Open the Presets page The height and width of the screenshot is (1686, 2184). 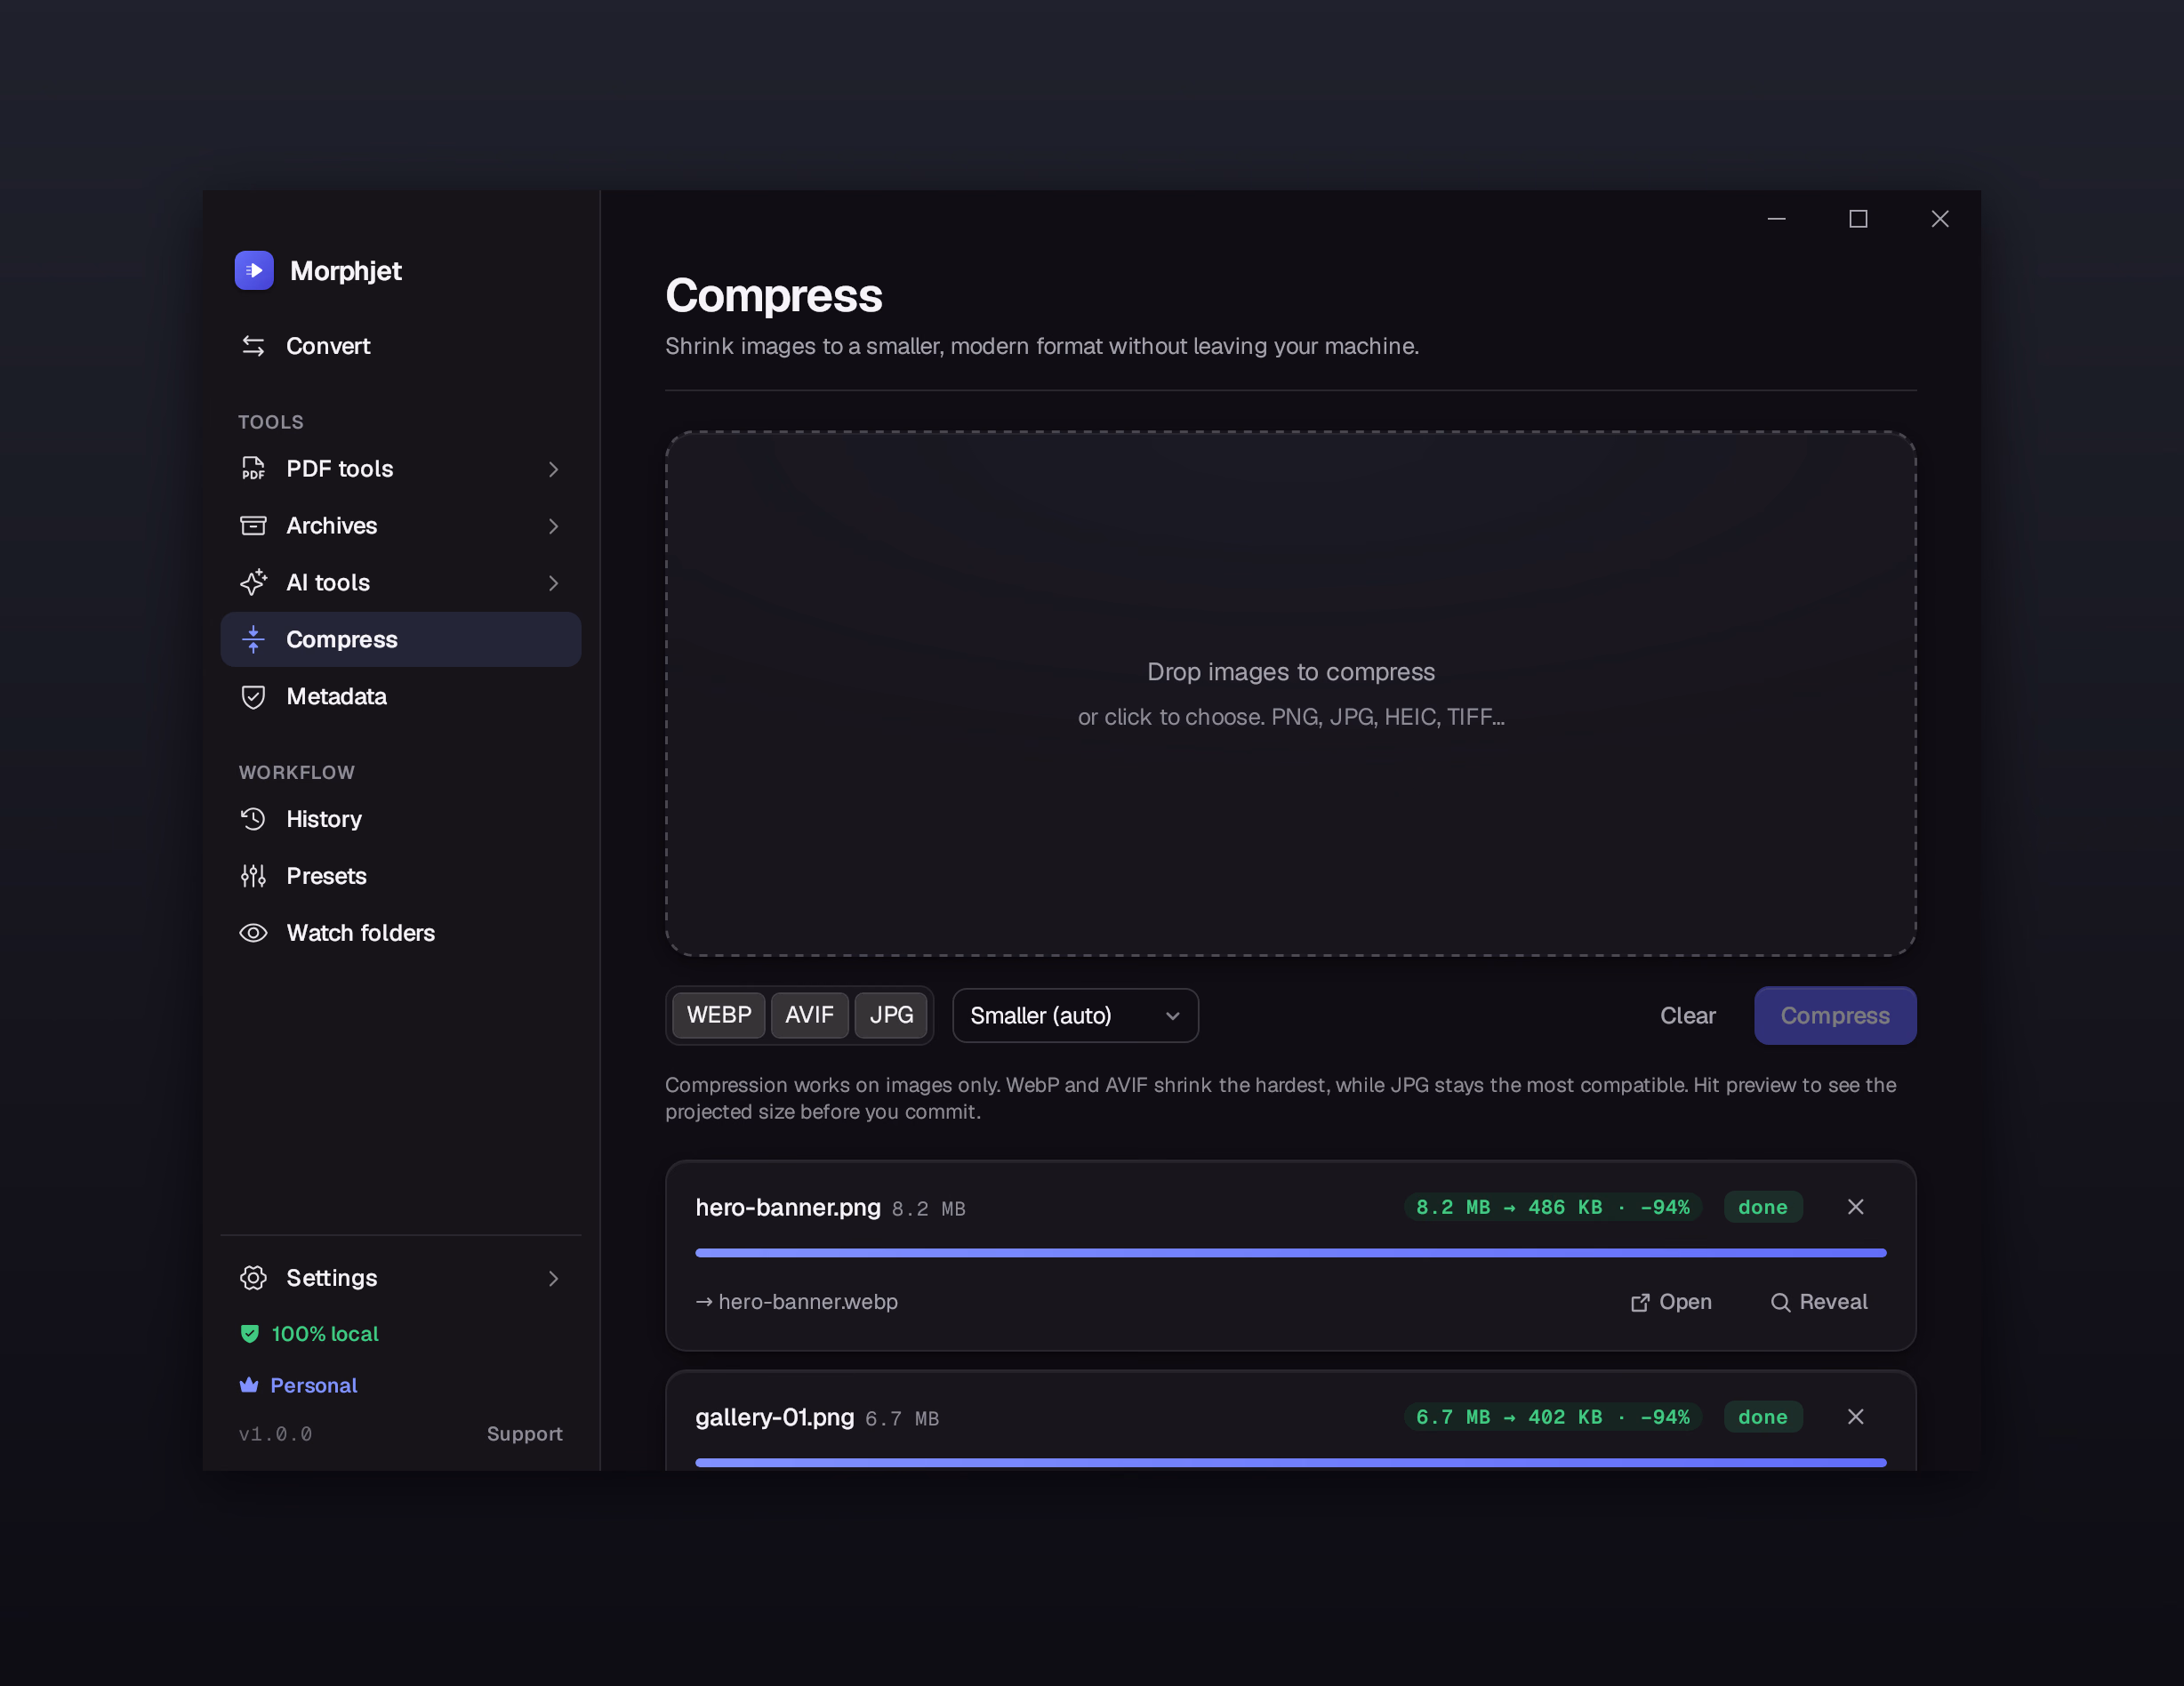point(400,876)
